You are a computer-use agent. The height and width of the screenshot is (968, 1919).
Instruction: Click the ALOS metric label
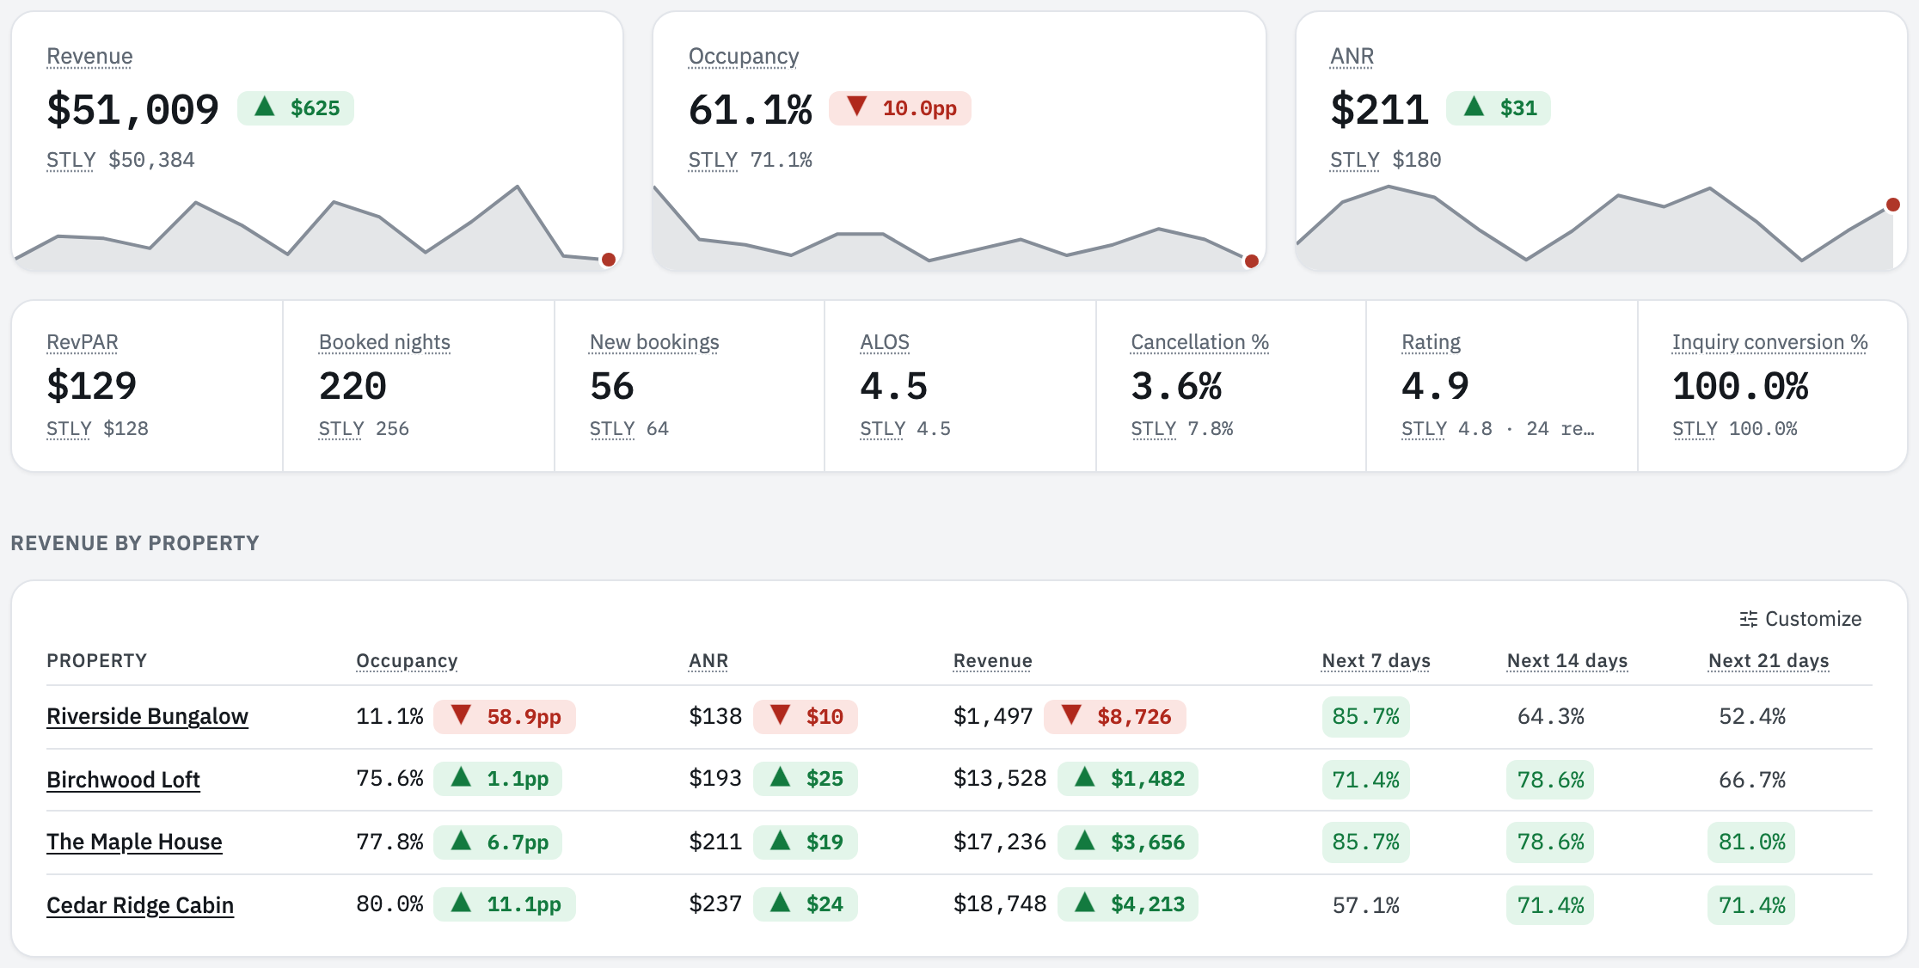point(885,342)
